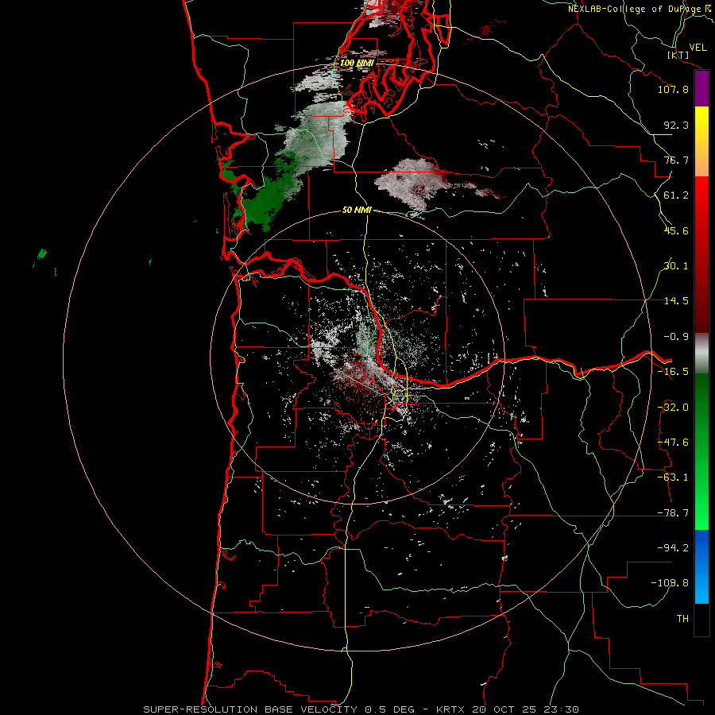
Task: Click the VEL legend title
Action: pyautogui.click(x=698, y=48)
